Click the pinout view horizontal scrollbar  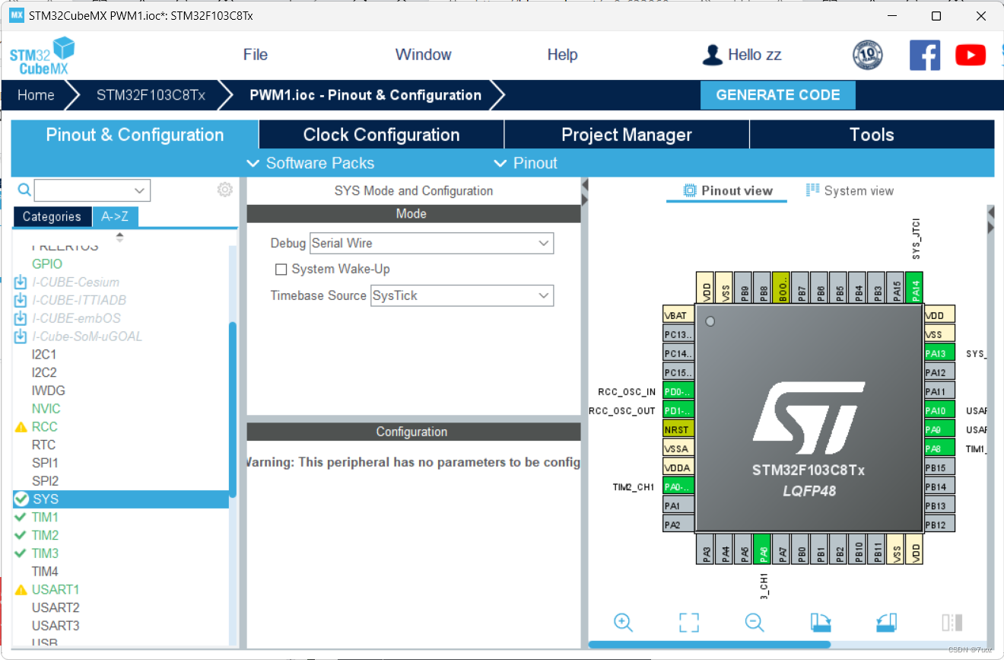tap(709, 645)
